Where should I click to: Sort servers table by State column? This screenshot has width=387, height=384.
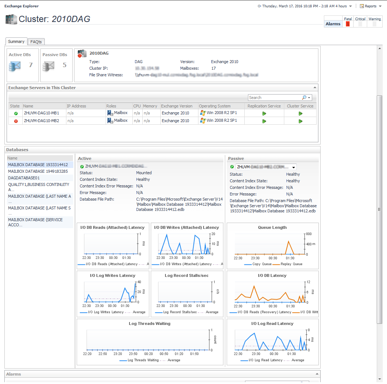coord(15,106)
